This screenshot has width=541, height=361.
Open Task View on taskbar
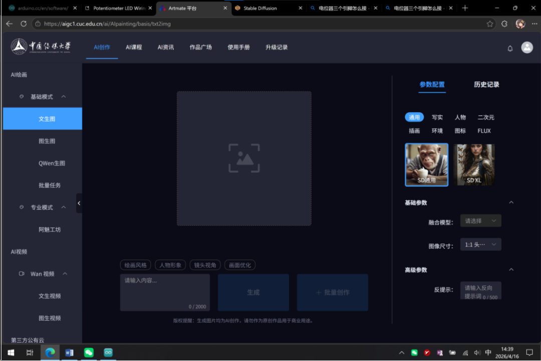click(x=30, y=352)
